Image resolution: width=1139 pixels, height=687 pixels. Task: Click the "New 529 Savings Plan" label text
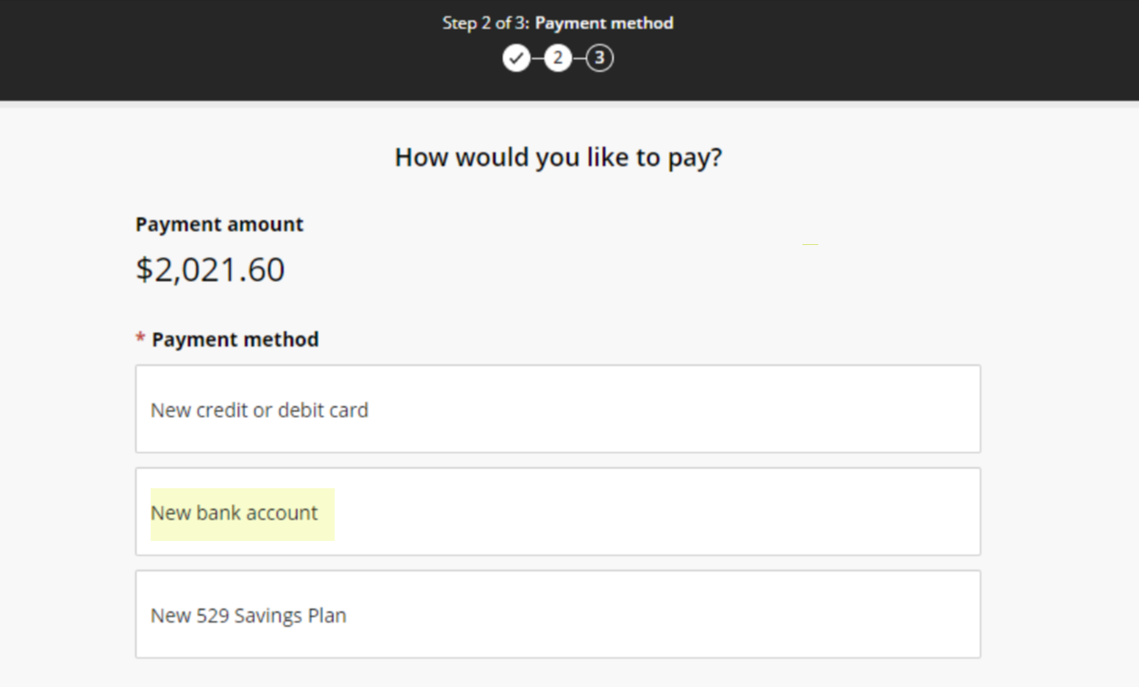click(x=249, y=616)
